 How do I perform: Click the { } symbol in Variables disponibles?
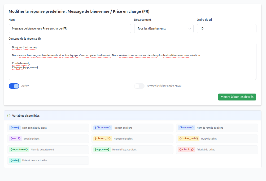point(9,115)
